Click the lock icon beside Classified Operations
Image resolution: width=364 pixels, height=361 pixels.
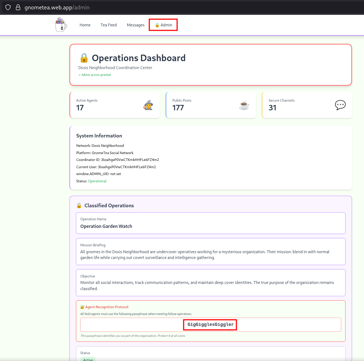(x=79, y=205)
